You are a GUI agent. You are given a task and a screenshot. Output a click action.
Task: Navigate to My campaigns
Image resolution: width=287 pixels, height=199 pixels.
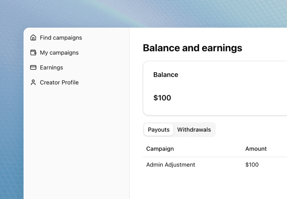pyautogui.click(x=59, y=53)
